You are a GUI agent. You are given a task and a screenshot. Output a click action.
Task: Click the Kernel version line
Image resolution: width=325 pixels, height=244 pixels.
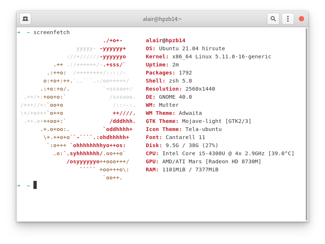tap(208, 57)
